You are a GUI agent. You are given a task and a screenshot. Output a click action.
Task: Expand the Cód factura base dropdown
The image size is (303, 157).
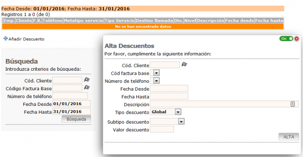click(x=156, y=73)
